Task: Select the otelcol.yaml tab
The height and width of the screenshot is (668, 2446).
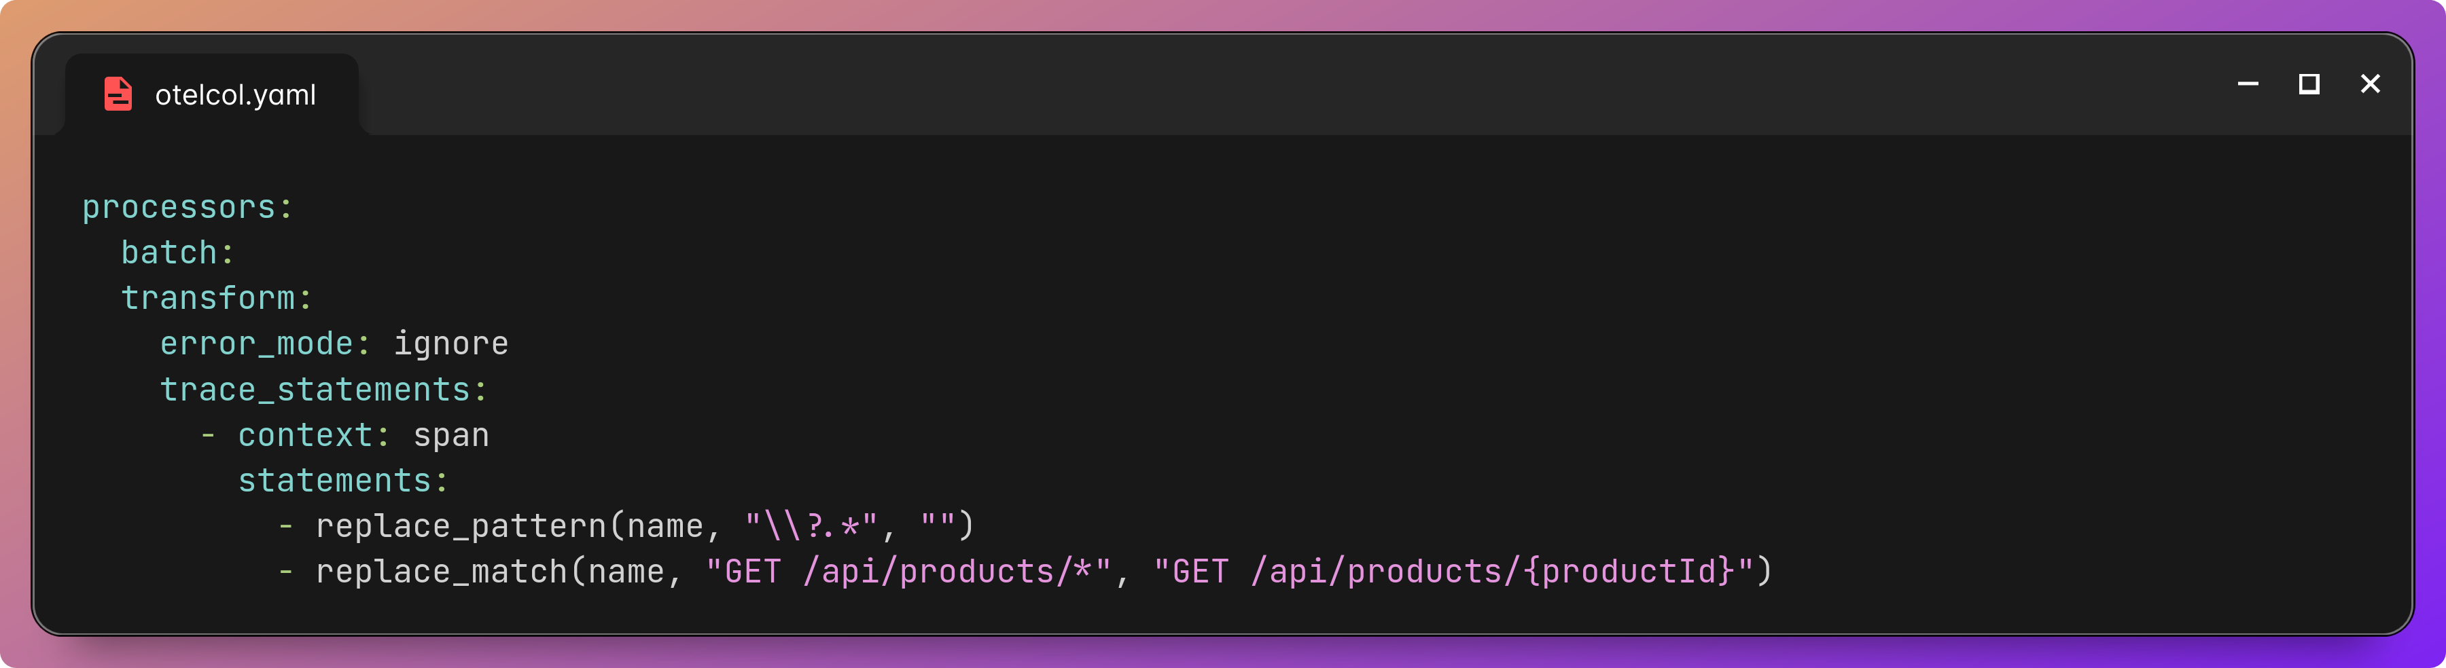Action: 234,93
